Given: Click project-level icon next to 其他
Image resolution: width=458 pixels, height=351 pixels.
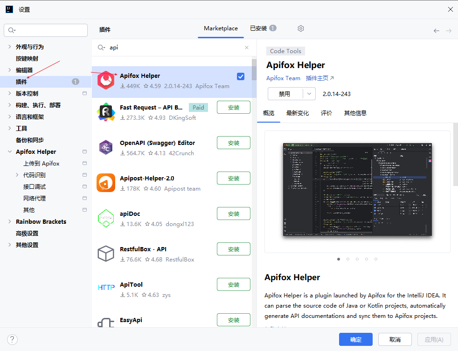Looking at the screenshot, I should tap(85, 210).
